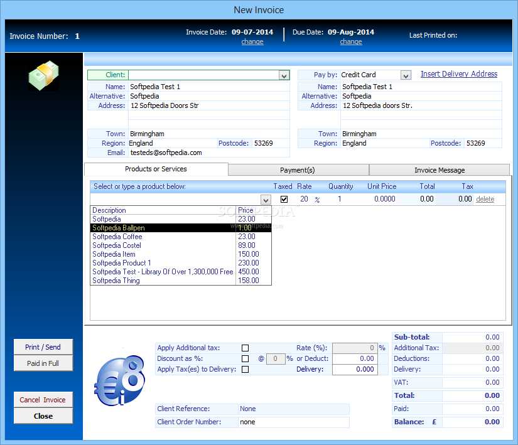This screenshot has height=445, width=518.
Task: Mark invoice as Paid in Full
Action: (43, 363)
